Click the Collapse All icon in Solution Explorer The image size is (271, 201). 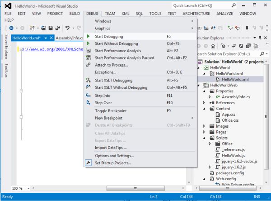pos(248,46)
